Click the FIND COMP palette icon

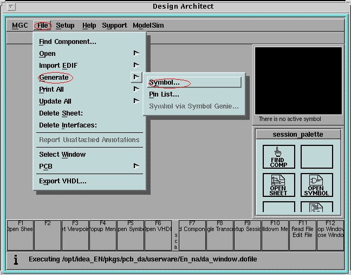tap(278, 157)
